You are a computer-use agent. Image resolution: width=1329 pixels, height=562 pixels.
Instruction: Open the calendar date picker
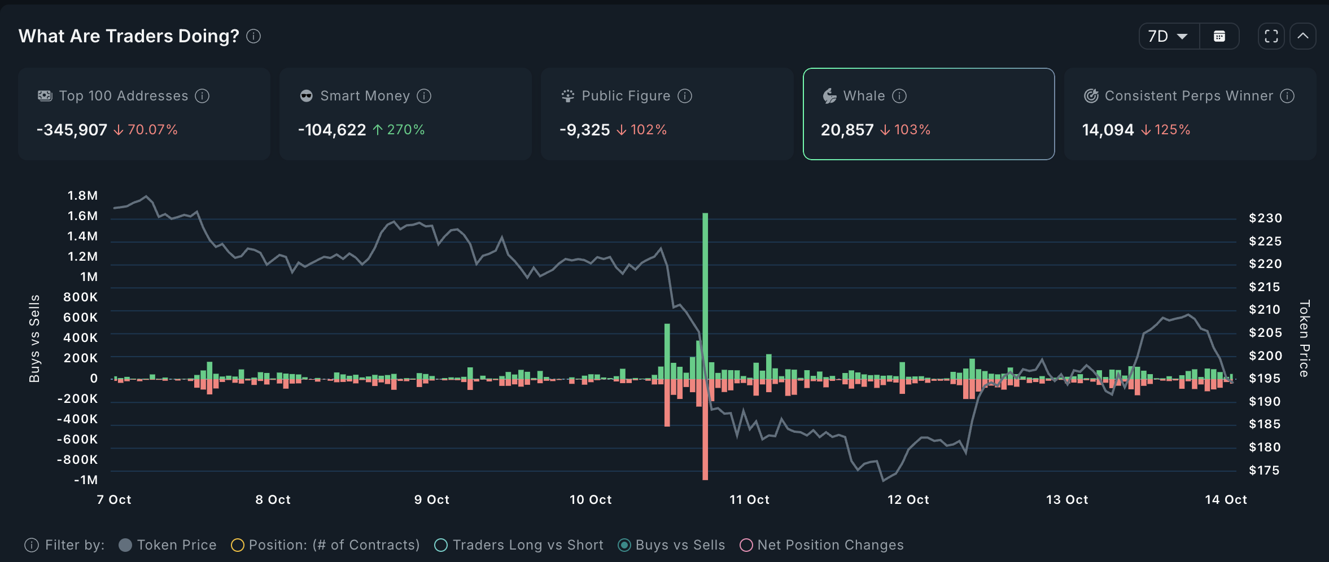point(1219,37)
